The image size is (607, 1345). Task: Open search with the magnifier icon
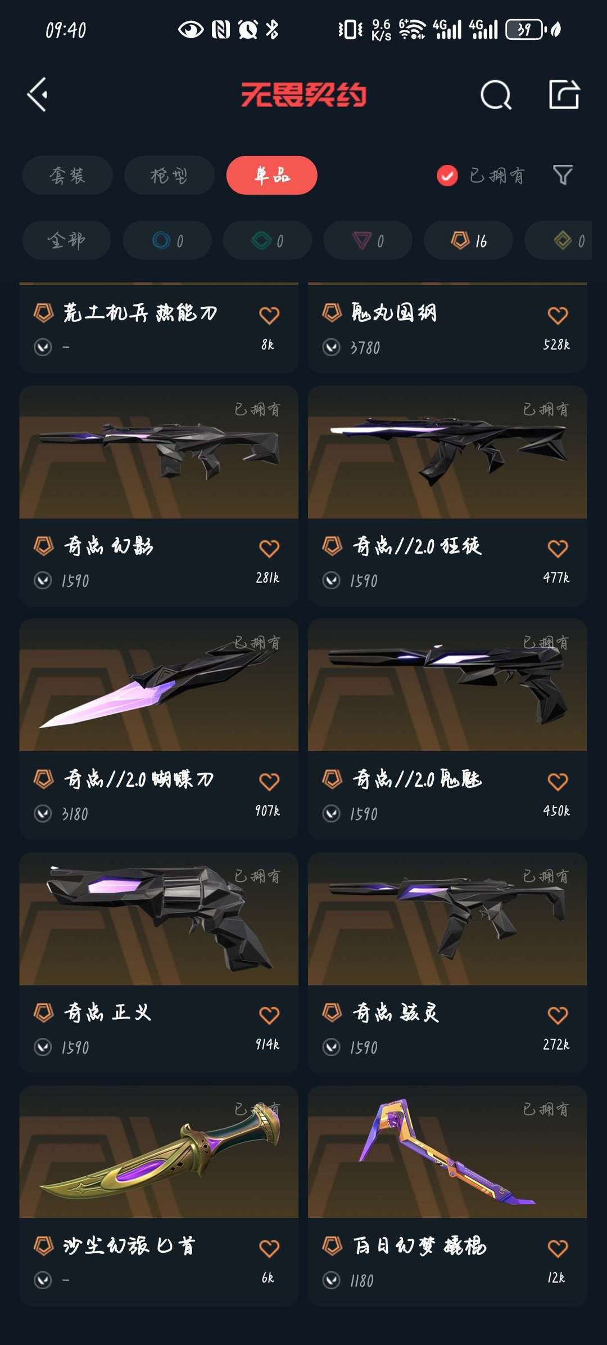(496, 95)
